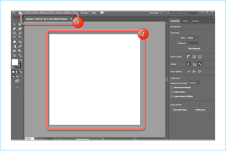Open the Arrange Documents icon

(x=102, y=13)
